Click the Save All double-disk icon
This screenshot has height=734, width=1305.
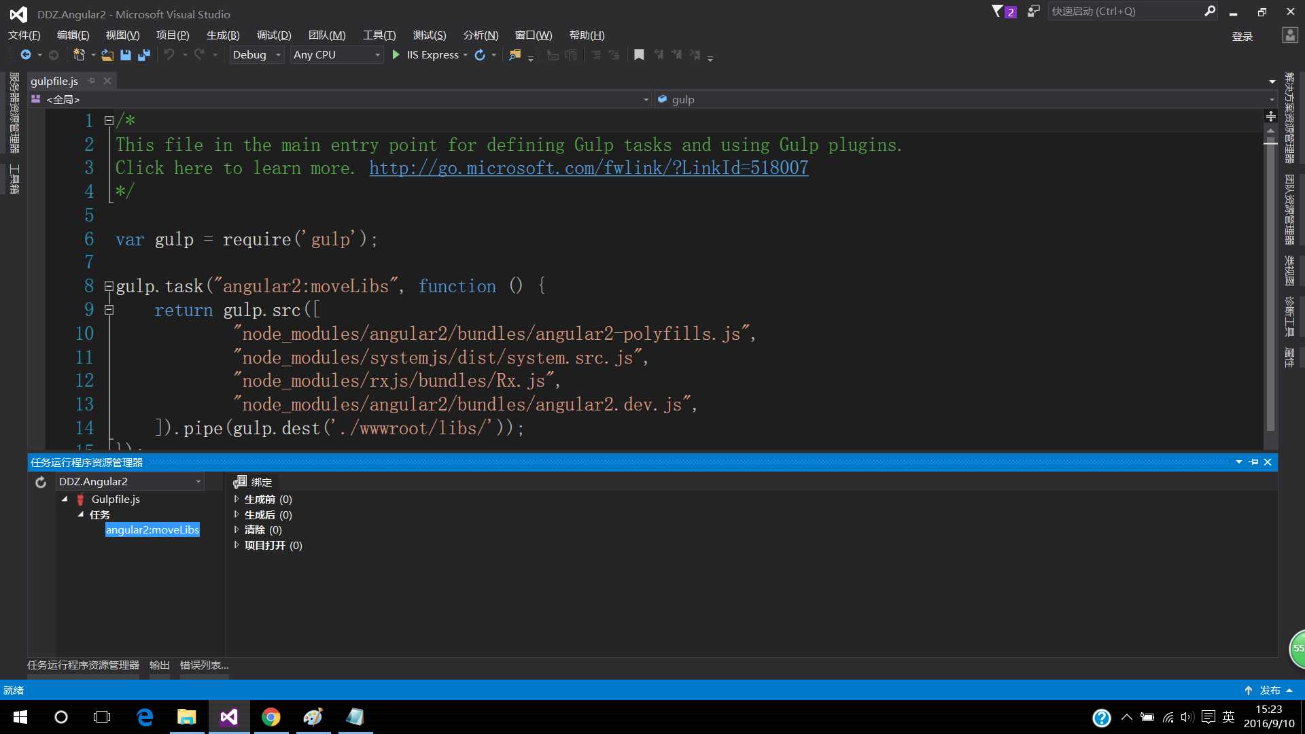[143, 55]
